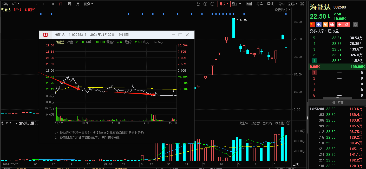Open the 筹码 chip distribution tab

(x=259, y=4)
